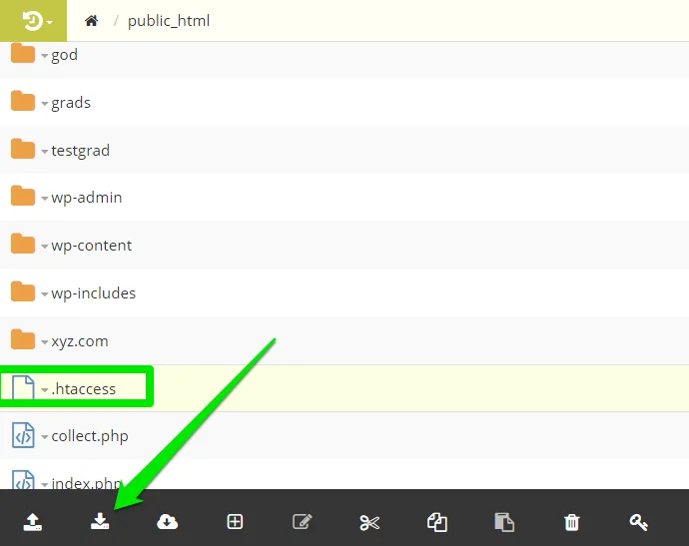Open the wp-admin dropdown arrow
This screenshot has height=546, width=689.
44,199
